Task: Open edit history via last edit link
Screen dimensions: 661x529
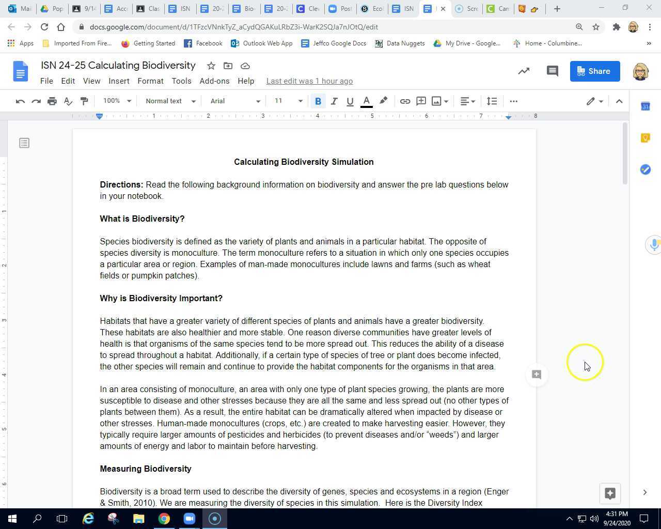Action: pyautogui.click(x=309, y=81)
